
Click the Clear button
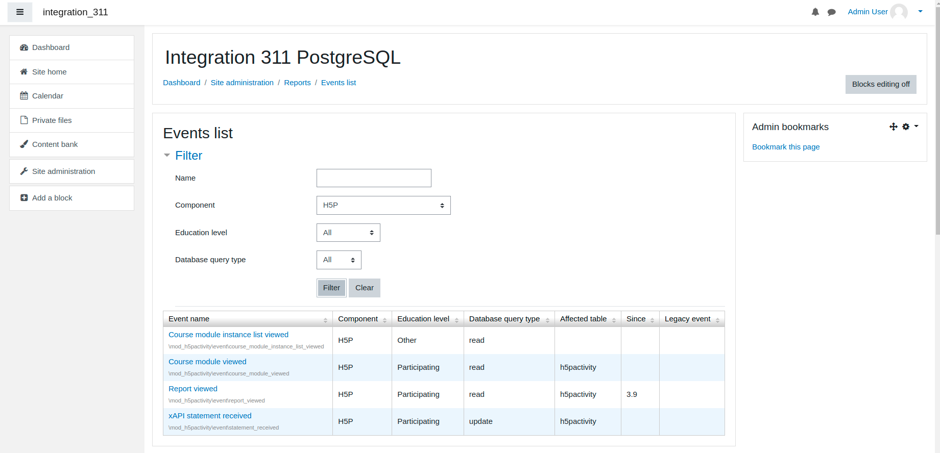[x=365, y=288]
